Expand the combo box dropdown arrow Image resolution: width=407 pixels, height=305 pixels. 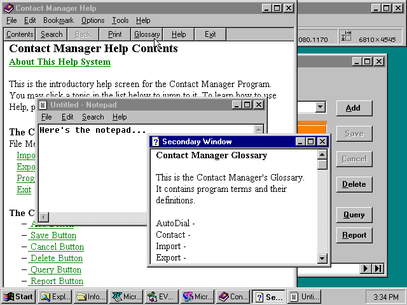(320, 108)
